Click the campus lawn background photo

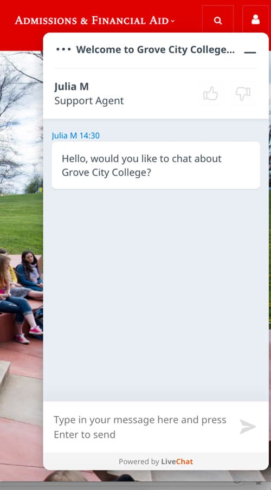tap(21, 222)
